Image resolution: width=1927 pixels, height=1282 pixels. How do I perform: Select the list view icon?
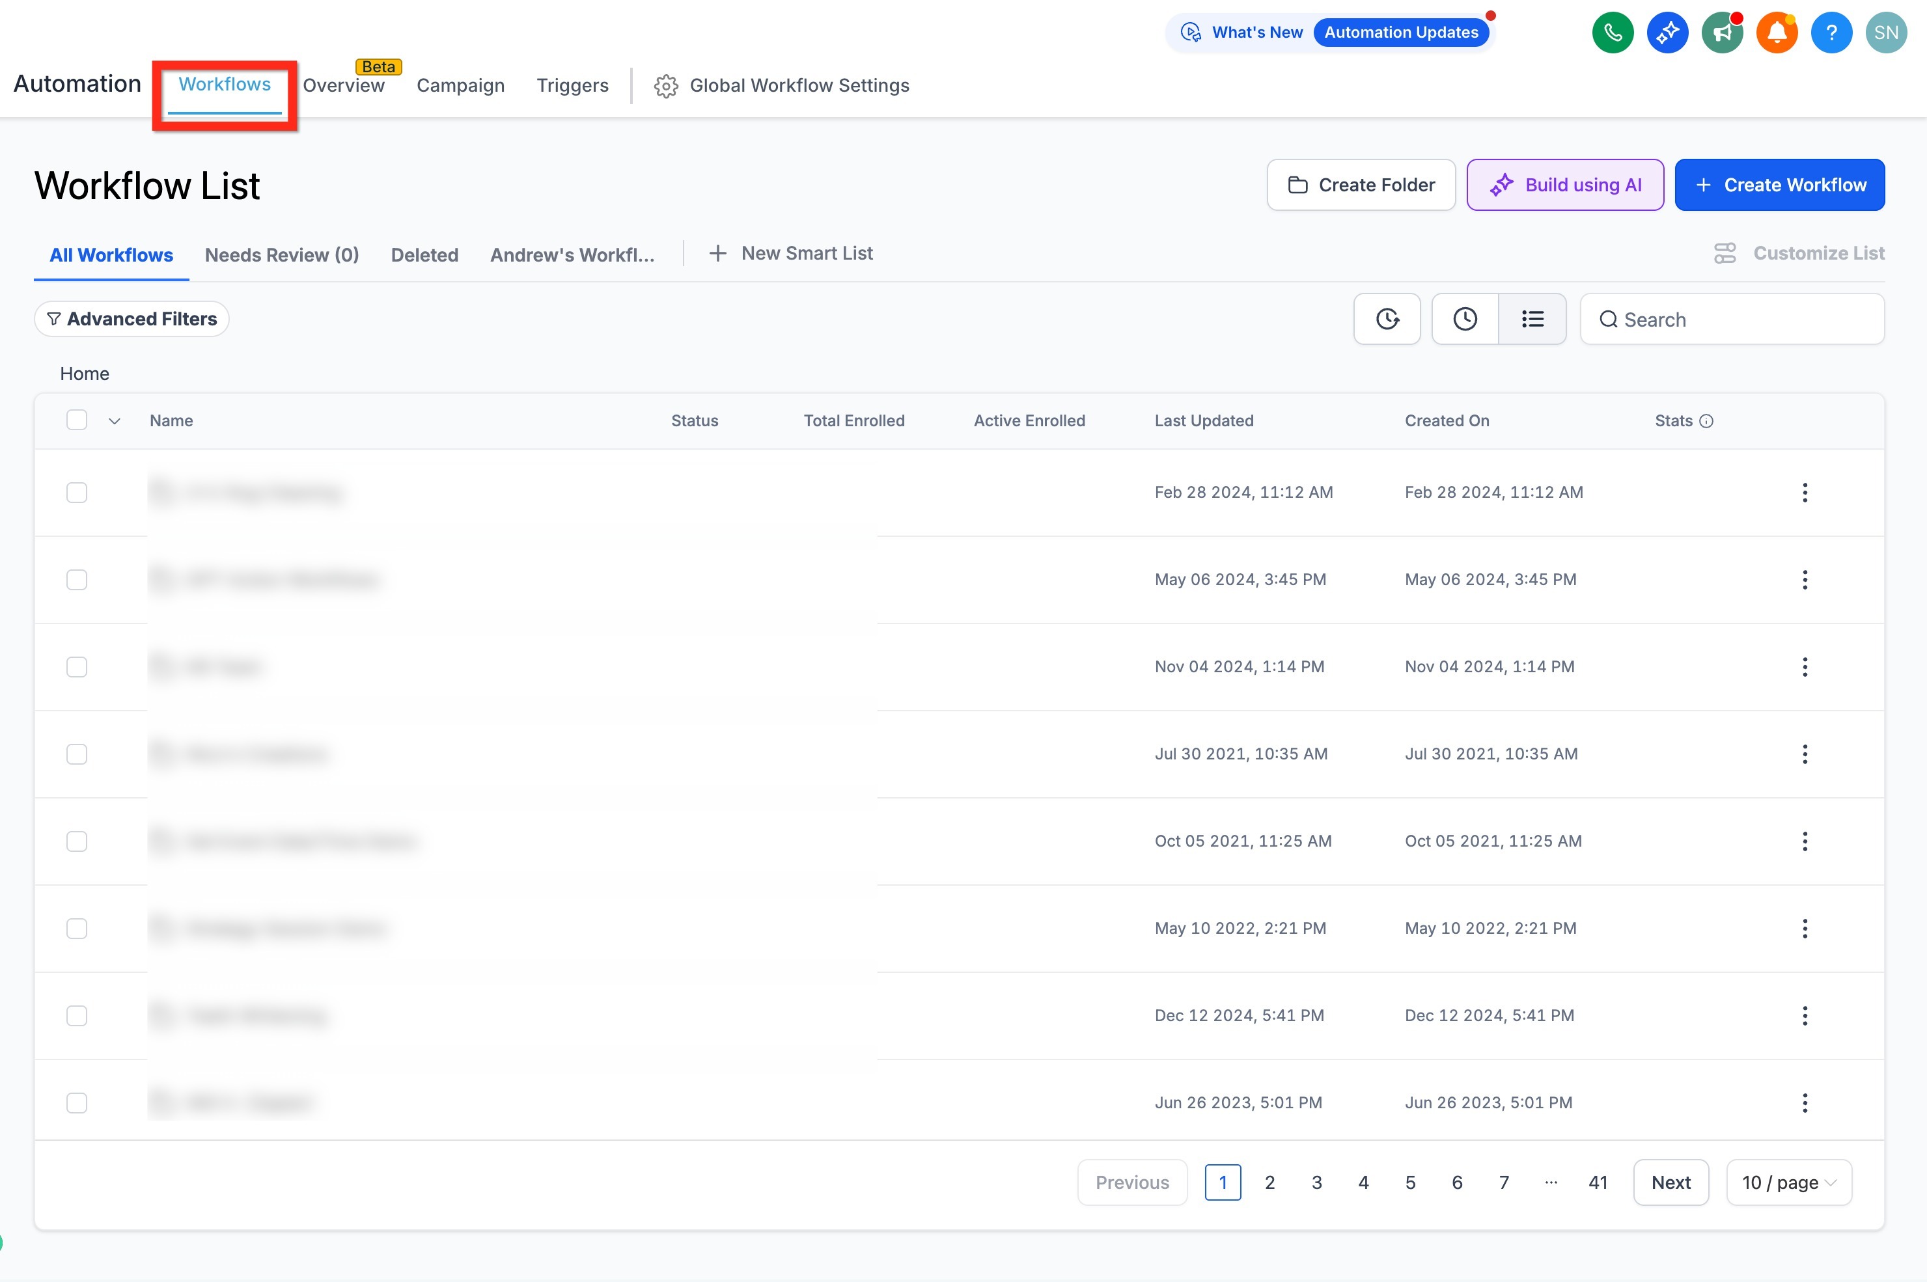(1532, 319)
